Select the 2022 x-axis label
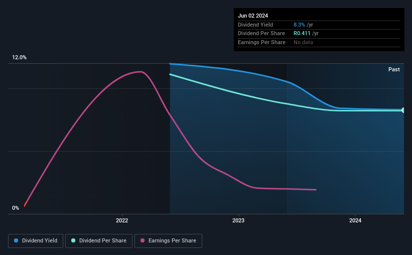412x255 pixels. [x=122, y=220]
